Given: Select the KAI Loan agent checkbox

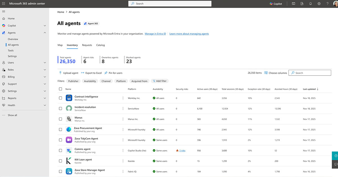Looking at the screenshot, I should pos(60,161).
